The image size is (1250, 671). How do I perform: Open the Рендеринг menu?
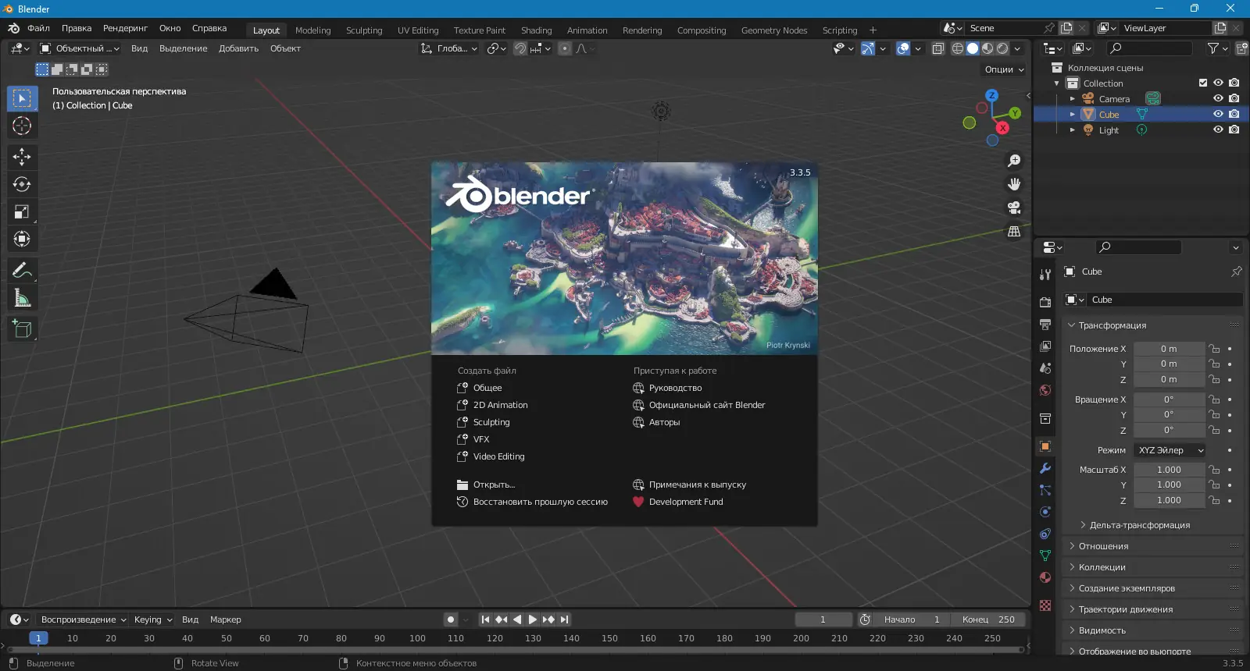pos(125,28)
